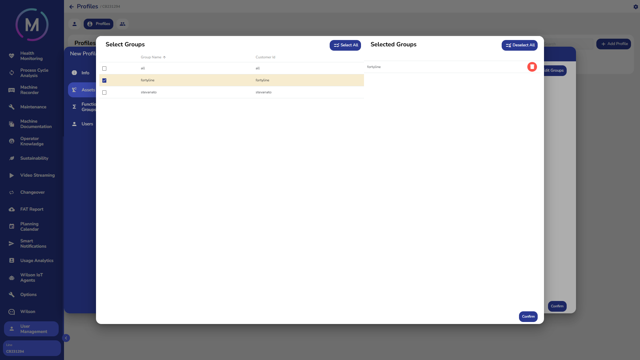Viewport: 640px width, 360px height.
Task: Go back using Profiles arrow
Action: [x=71, y=7]
